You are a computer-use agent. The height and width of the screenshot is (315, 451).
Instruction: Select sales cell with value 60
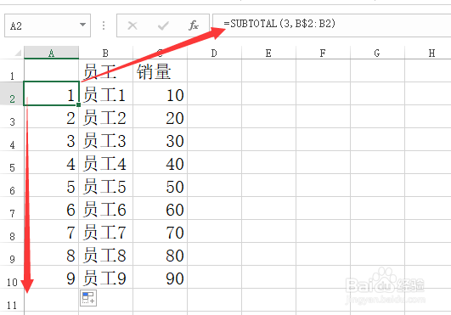pyautogui.click(x=160, y=208)
